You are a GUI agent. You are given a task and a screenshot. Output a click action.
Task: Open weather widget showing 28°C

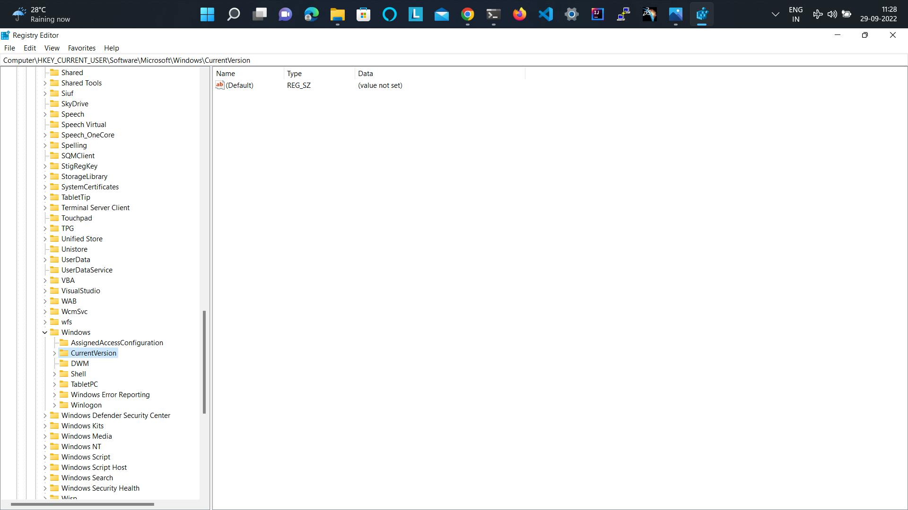point(42,14)
